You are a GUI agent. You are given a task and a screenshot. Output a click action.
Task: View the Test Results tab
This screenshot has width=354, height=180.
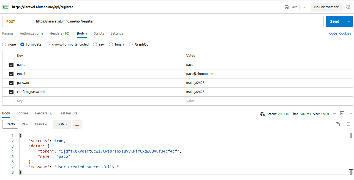point(68,113)
